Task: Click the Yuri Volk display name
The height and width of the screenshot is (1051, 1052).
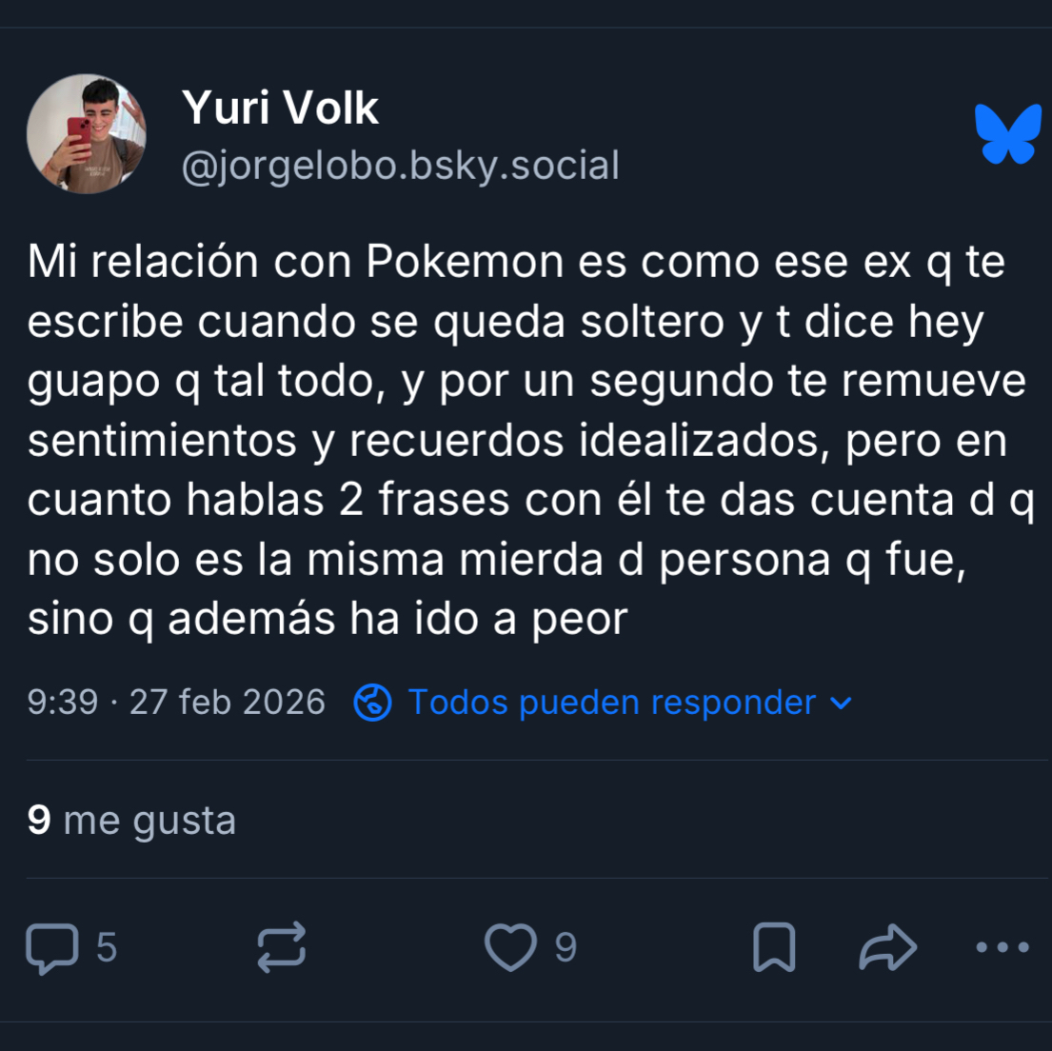Action: [x=280, y=108]
